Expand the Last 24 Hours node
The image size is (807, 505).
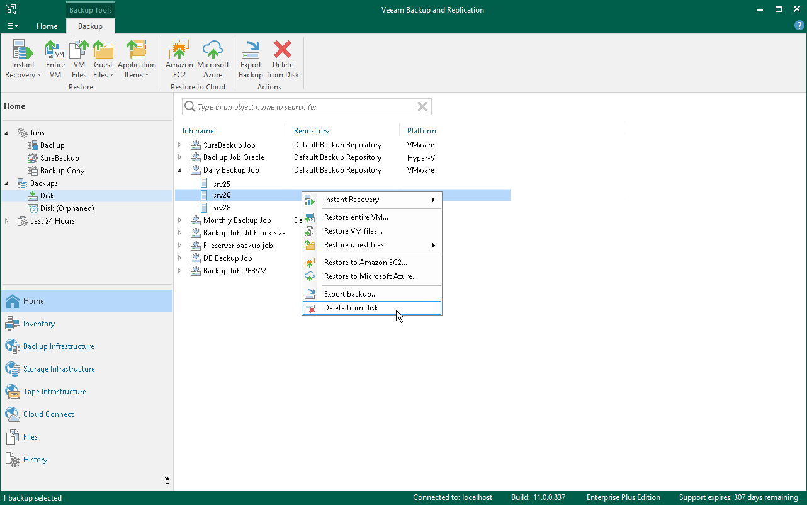(x=7, y=221)
